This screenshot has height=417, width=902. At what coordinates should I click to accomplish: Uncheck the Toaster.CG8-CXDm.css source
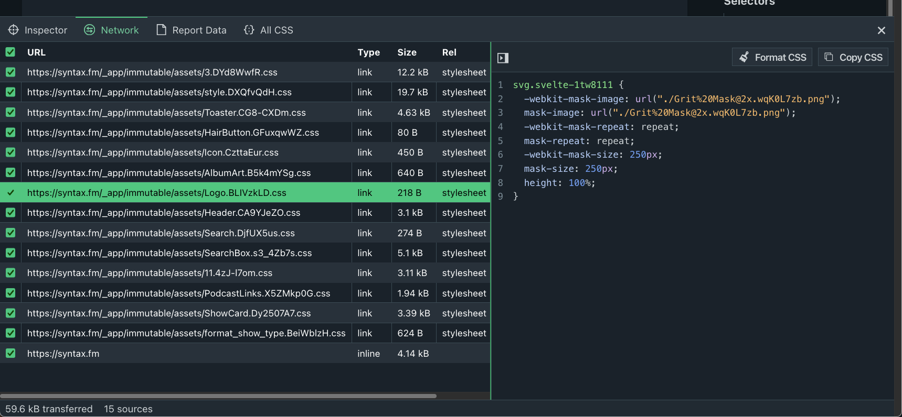click(10, 112)
